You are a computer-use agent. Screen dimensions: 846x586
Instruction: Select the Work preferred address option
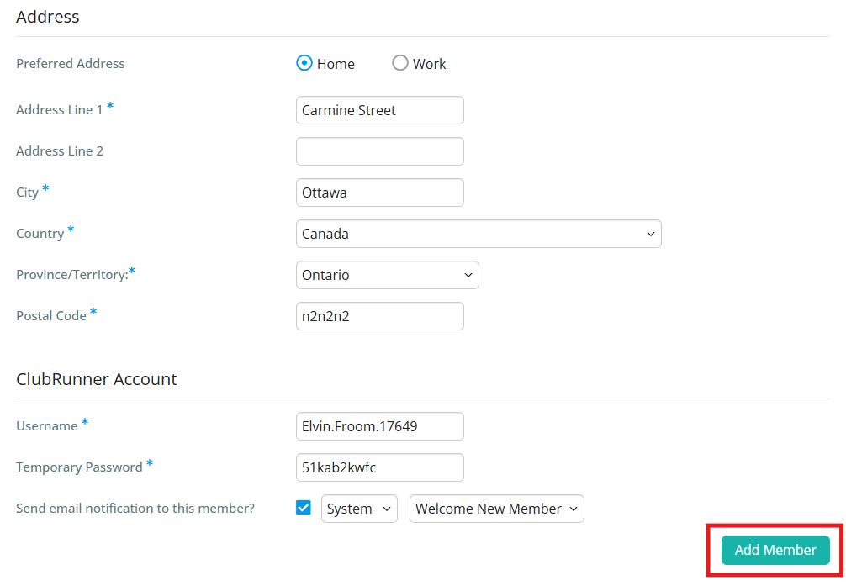click(400, 63)
